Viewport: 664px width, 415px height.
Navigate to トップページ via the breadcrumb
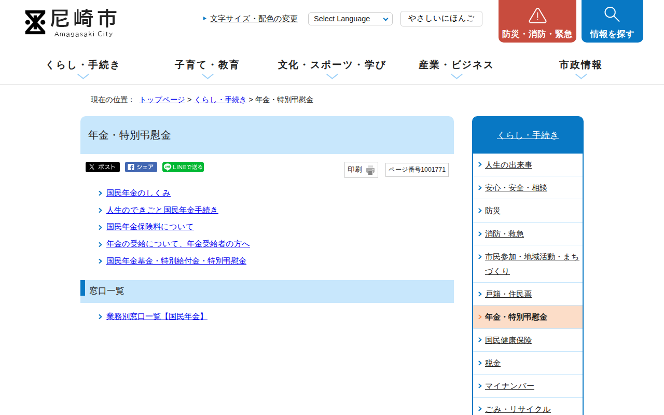point(161,99)
